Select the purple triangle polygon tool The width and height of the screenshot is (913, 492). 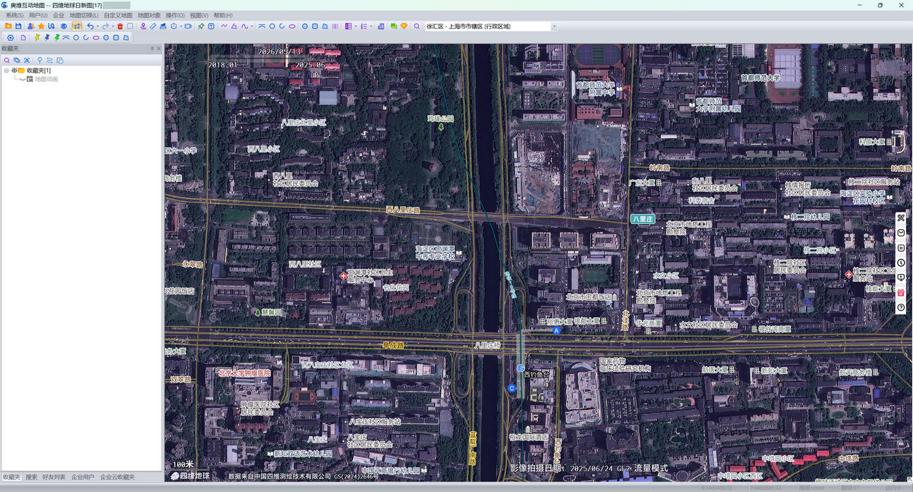pyautogui.click(x=234, y=26)
